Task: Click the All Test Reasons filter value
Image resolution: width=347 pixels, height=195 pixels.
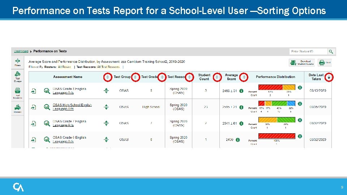Action: coord(108,67)
